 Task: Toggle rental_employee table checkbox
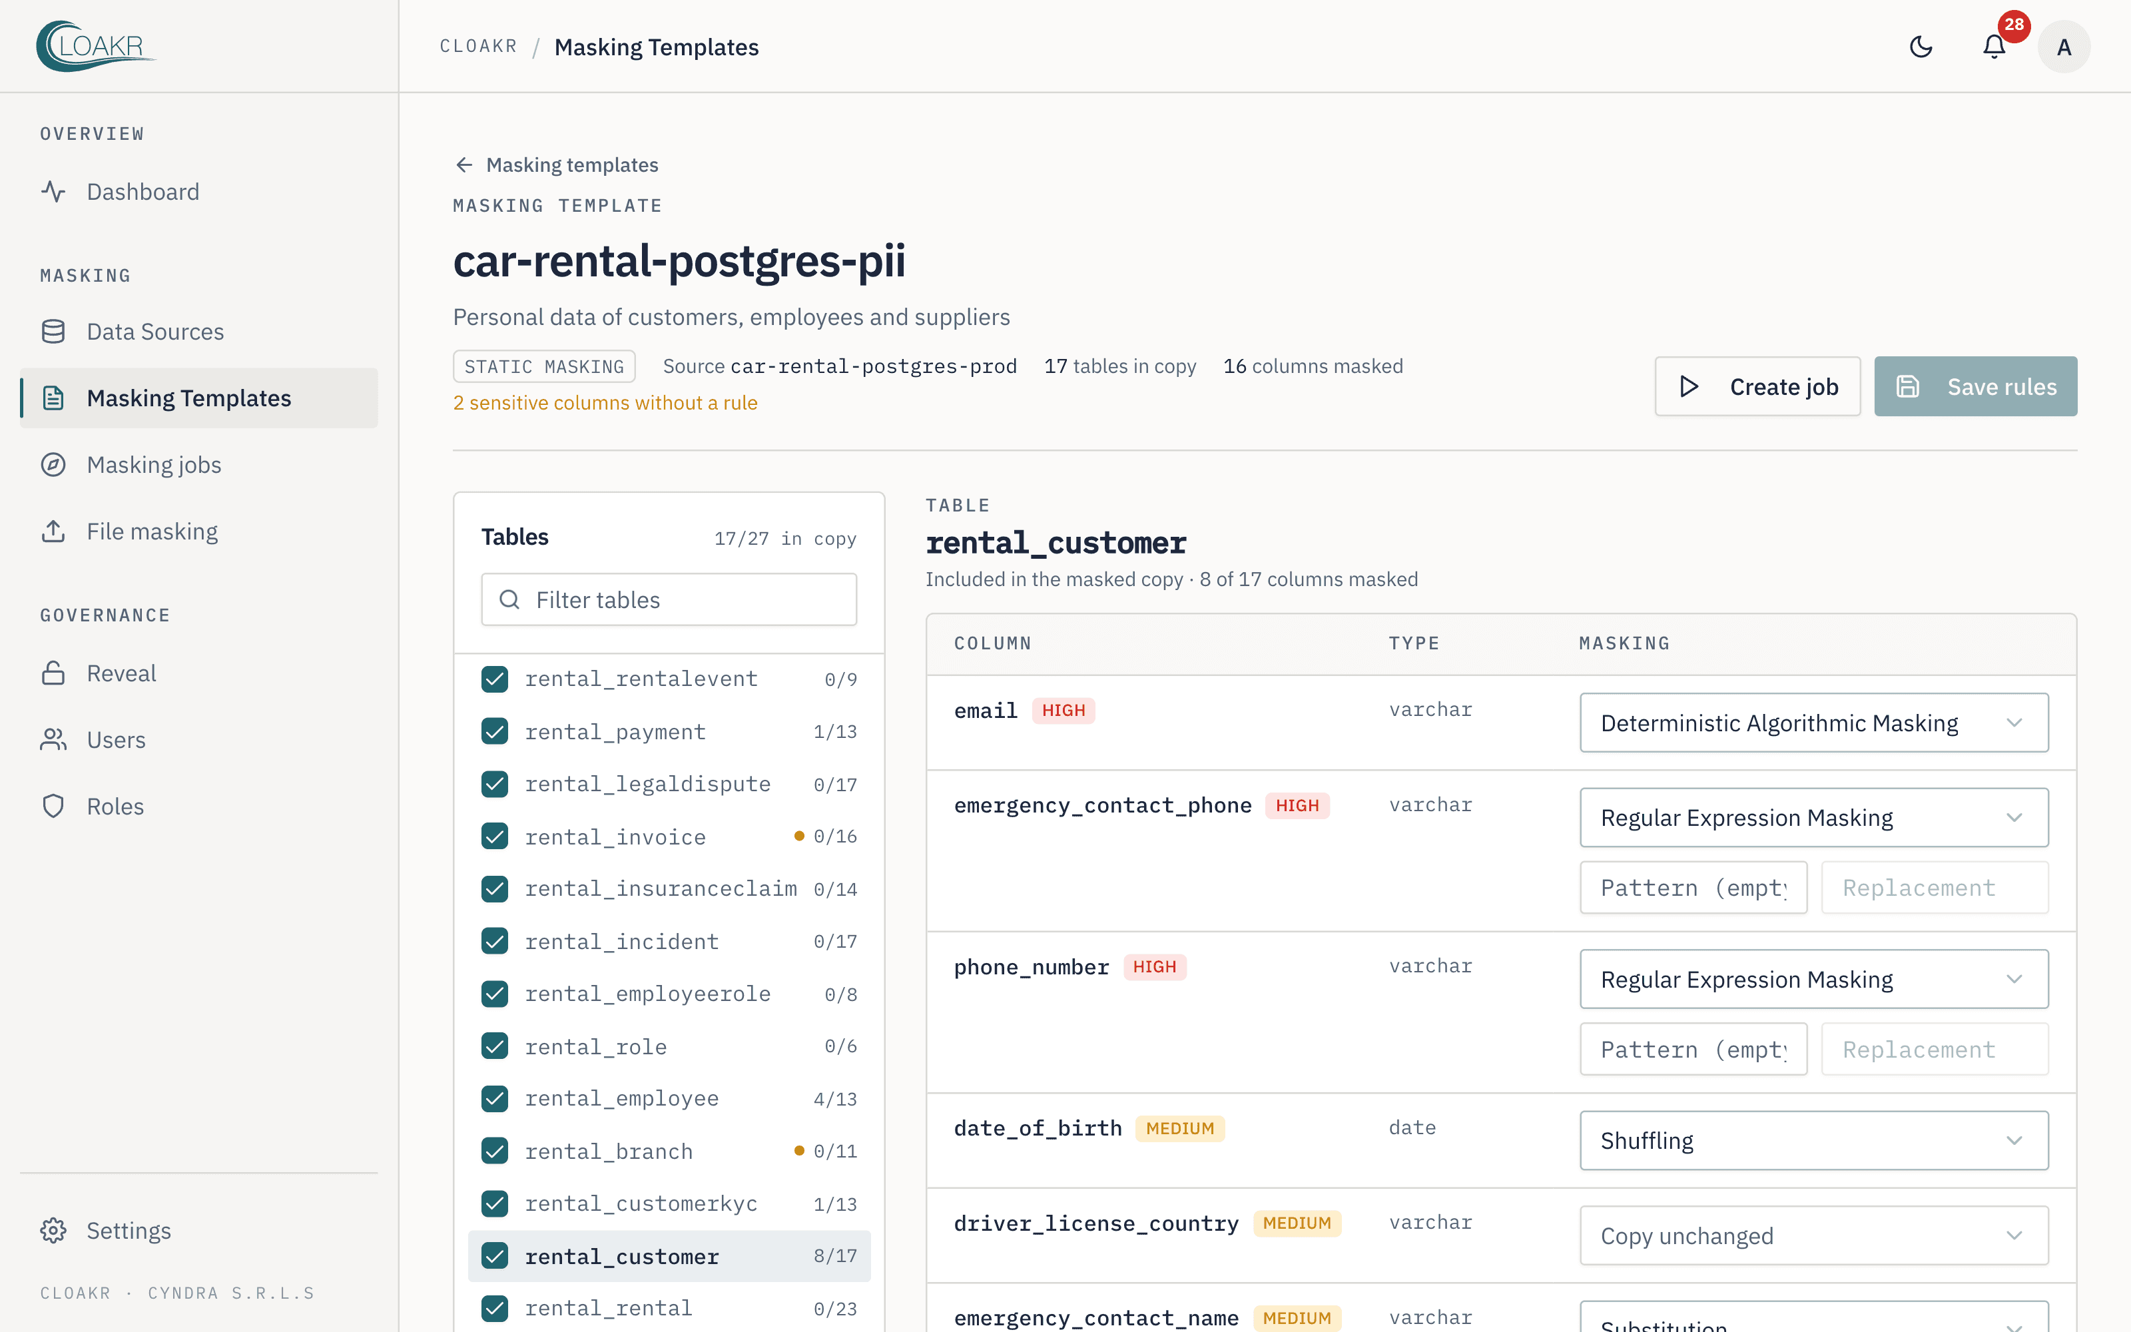[495, 1098]
